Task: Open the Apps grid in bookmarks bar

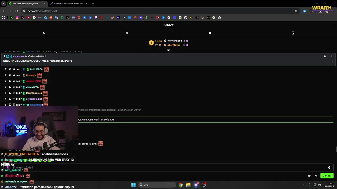Action: [3, 18]
